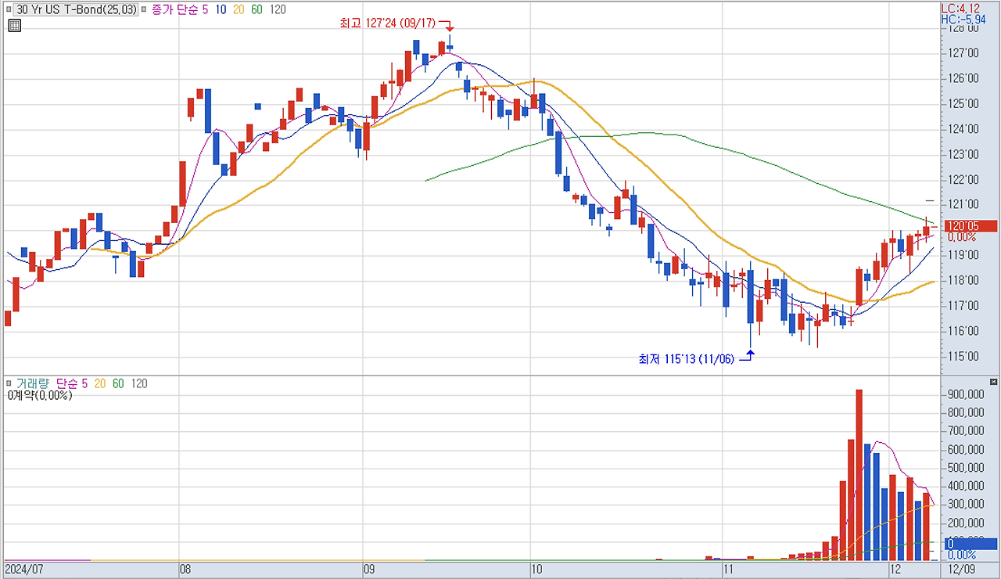
Task: Click the 900,000 volume axis label
Action: click(x=965, y=394)
